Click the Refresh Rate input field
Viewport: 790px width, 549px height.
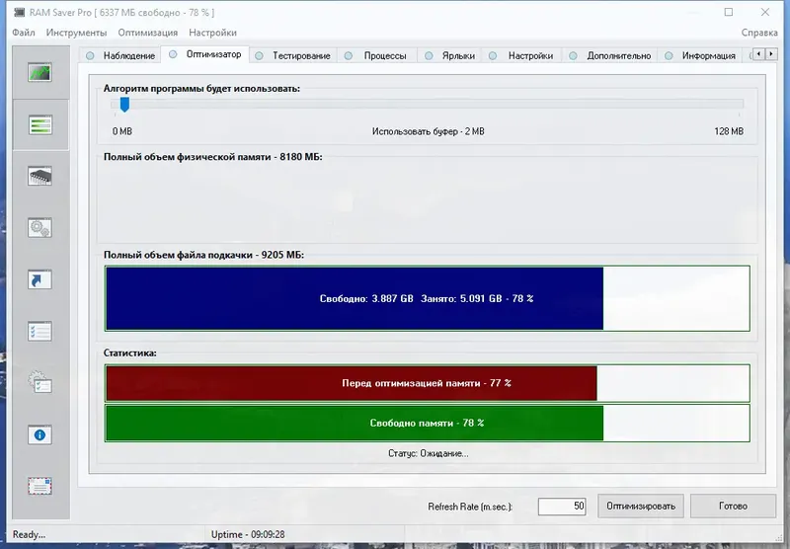pyautogui.click(x=562, y=507)
